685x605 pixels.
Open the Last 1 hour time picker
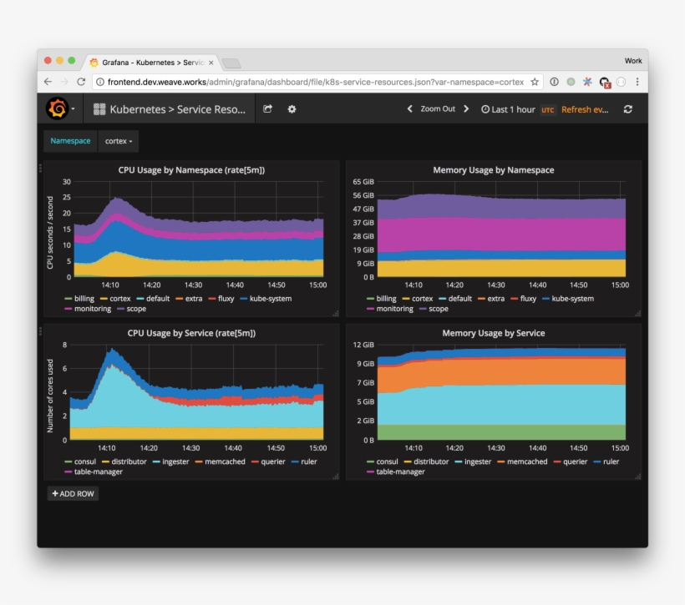click(x=508, y=109)
